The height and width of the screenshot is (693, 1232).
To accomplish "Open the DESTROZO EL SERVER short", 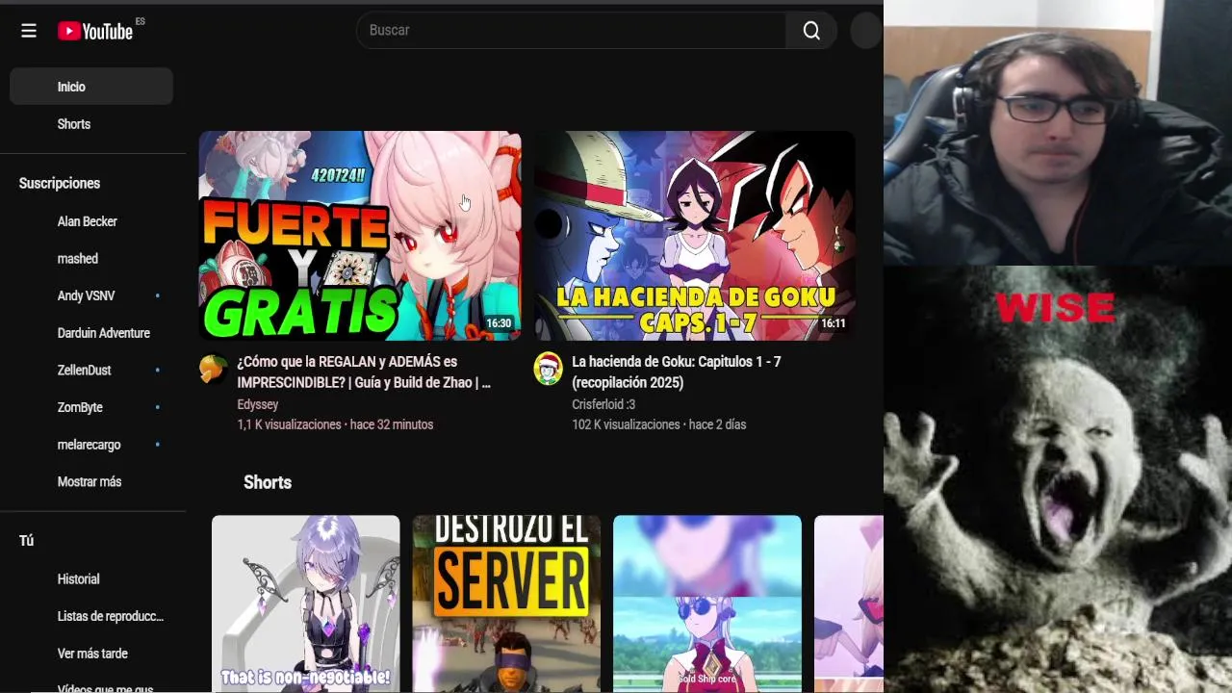I will 506,603.
